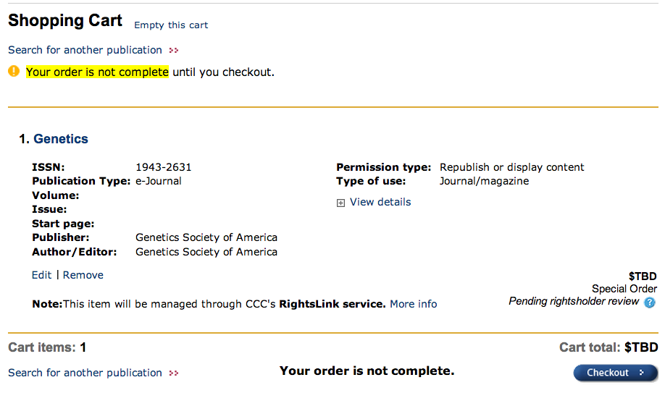Remove the Genetics item from cart
The height and width of the screenshot is (393, 665).
pyautogui.click(x=83, y=275)
